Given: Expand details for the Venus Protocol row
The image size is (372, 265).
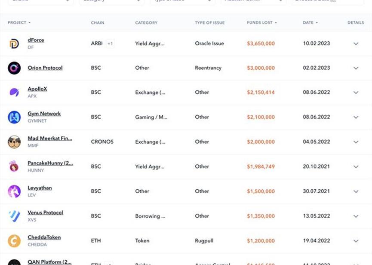Looking at the screenshot, I should (x=356, y=216).
